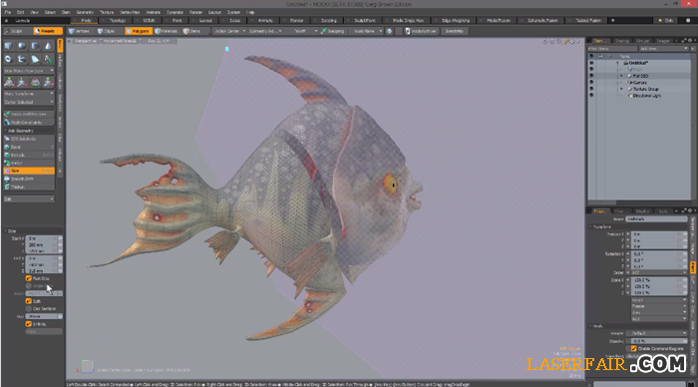Toggle the Infinite checkbox in Slice options

pyautogui.click(x=29, y=324)
